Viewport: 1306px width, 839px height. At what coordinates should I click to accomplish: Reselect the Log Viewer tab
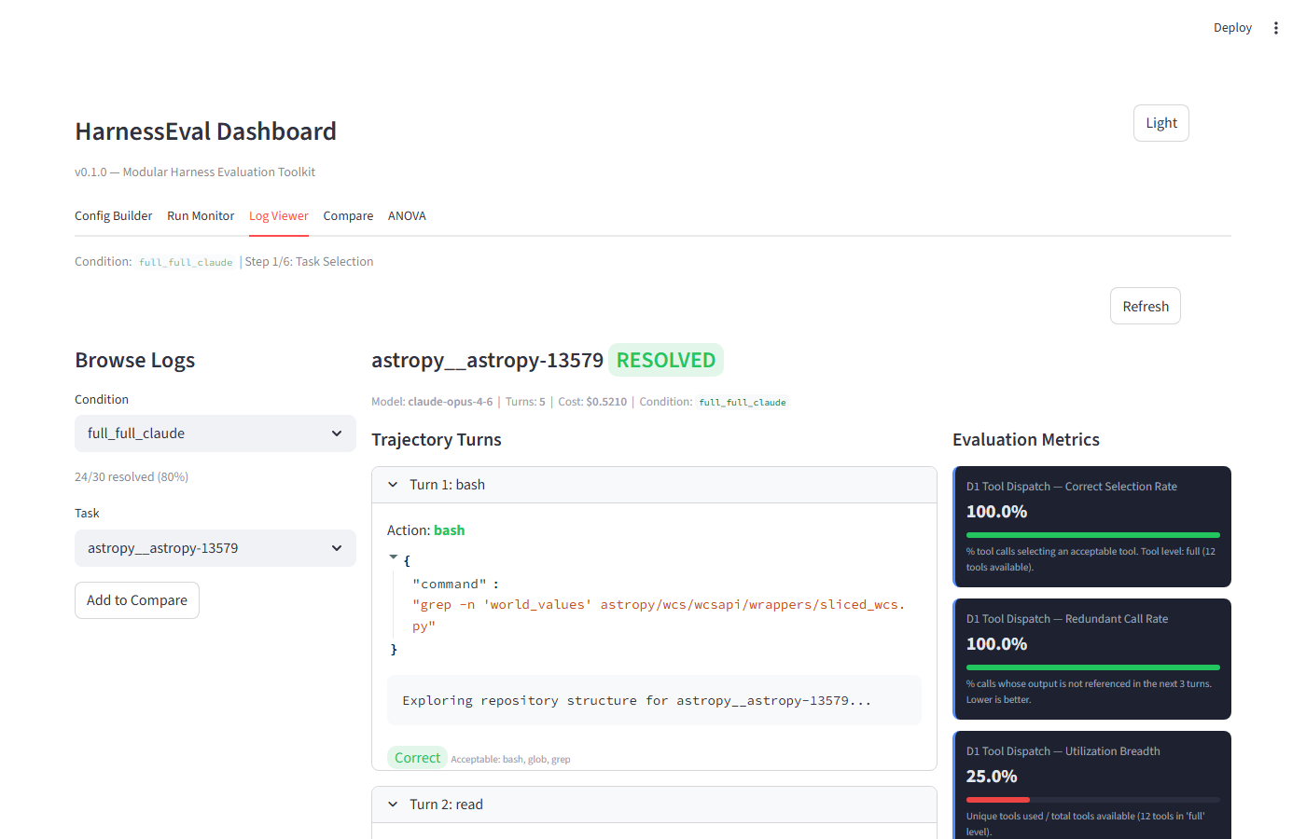(278, 215)
